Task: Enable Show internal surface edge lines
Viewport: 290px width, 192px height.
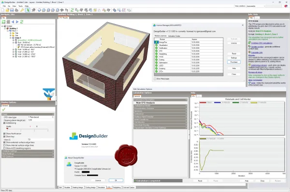Action: click(4, 145)
